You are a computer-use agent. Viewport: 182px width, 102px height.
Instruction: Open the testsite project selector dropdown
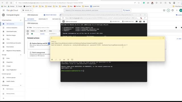pos(27,10)
